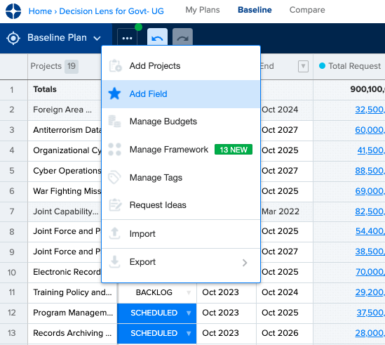Open SCHEDULED dropdown for Program Management row
This screenshot has height=345, width=385.
click(x=189, y=313)
